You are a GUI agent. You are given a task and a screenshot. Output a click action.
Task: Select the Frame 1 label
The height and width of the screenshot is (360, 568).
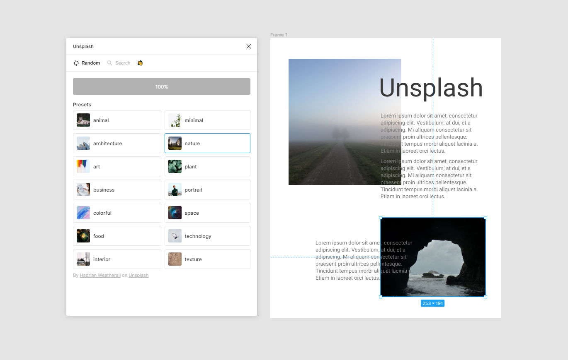point(279,35)
